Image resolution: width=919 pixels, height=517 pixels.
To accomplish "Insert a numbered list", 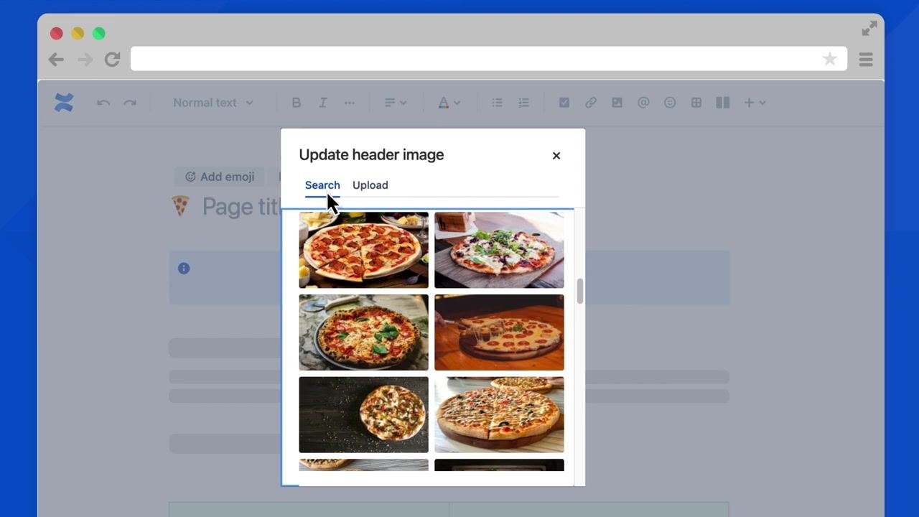I will tap(523, 103).
